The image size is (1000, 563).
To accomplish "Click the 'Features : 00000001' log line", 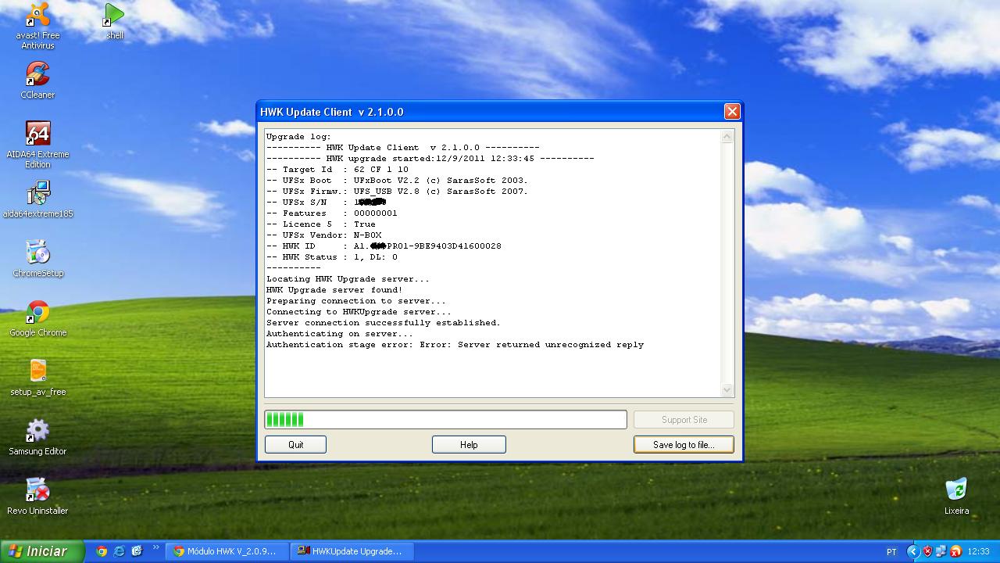I will coord(331,213).
